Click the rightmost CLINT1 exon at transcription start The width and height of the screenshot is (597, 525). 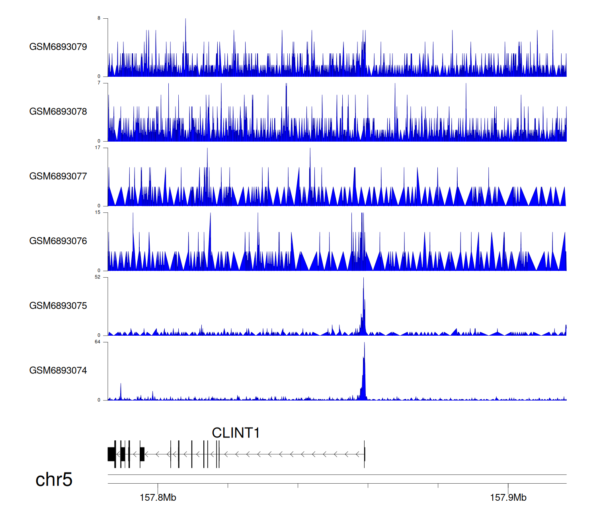coord(365,454)
